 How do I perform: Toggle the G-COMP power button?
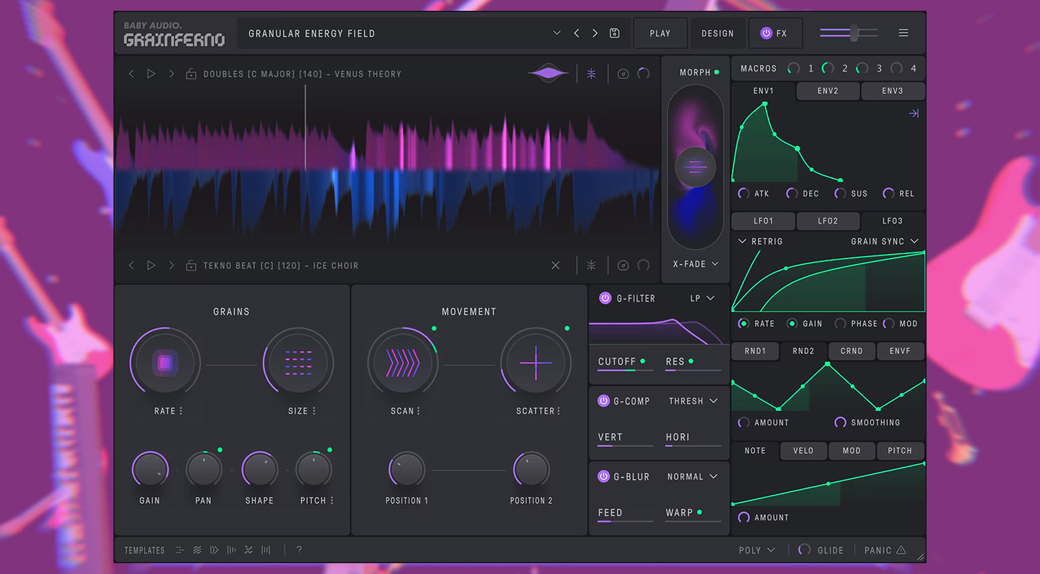[603, 400]
